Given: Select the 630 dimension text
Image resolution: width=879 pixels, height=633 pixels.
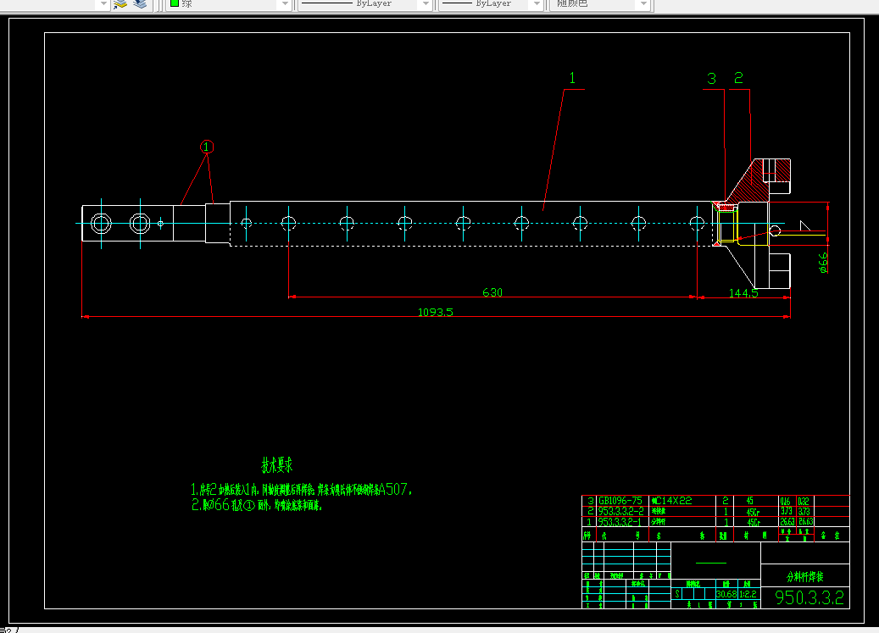Looking at the screenshot, I should tap(492, 292).
